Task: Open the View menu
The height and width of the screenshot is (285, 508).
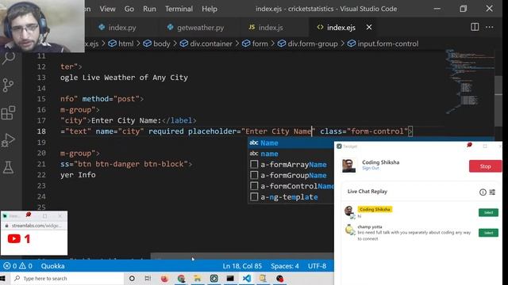Action: click(x=107, y=9)
